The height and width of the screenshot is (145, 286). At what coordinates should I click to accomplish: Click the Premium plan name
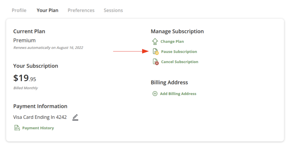click(25, 40)
